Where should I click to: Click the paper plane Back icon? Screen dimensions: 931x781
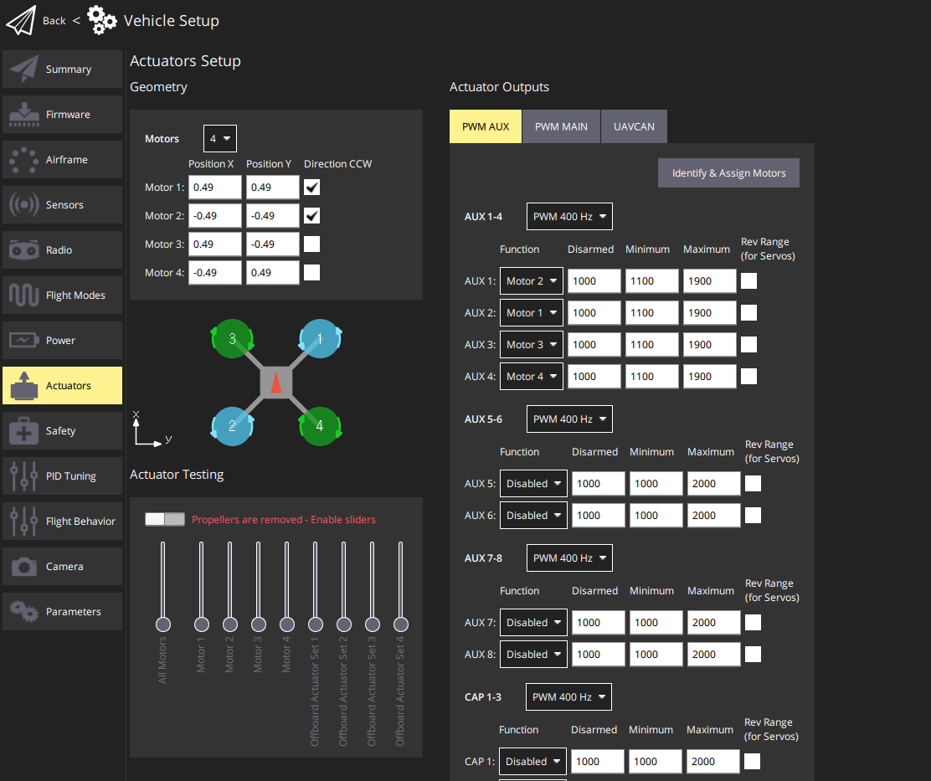21,21
